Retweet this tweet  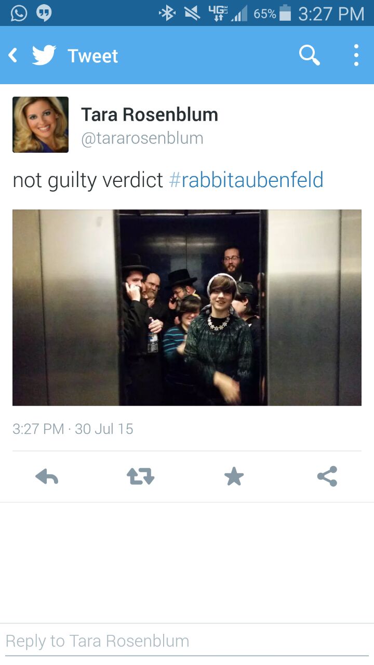140,476
